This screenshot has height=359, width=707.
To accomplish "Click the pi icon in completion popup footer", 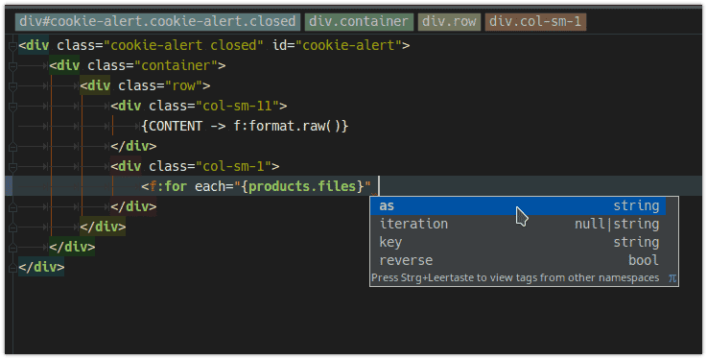I will pos(672,278).
